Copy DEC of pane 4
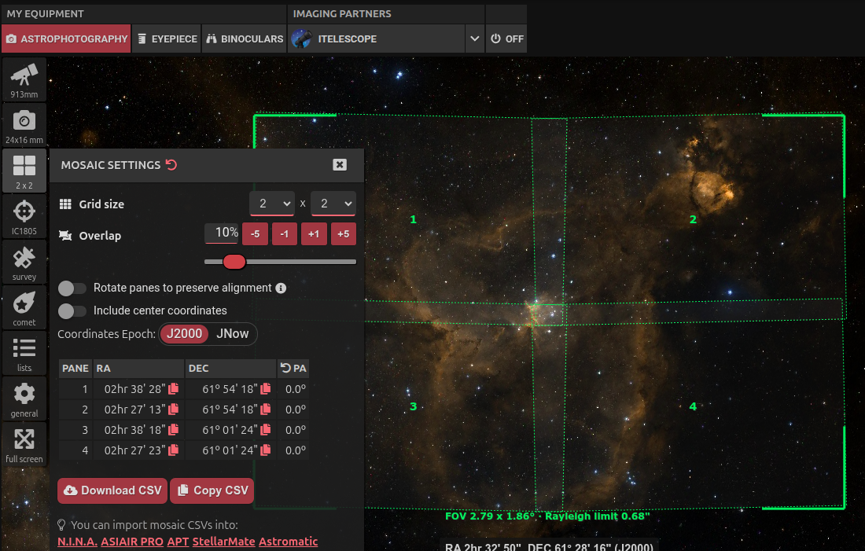This screenshot has width=865, height=551. click(x=265, y=450)
